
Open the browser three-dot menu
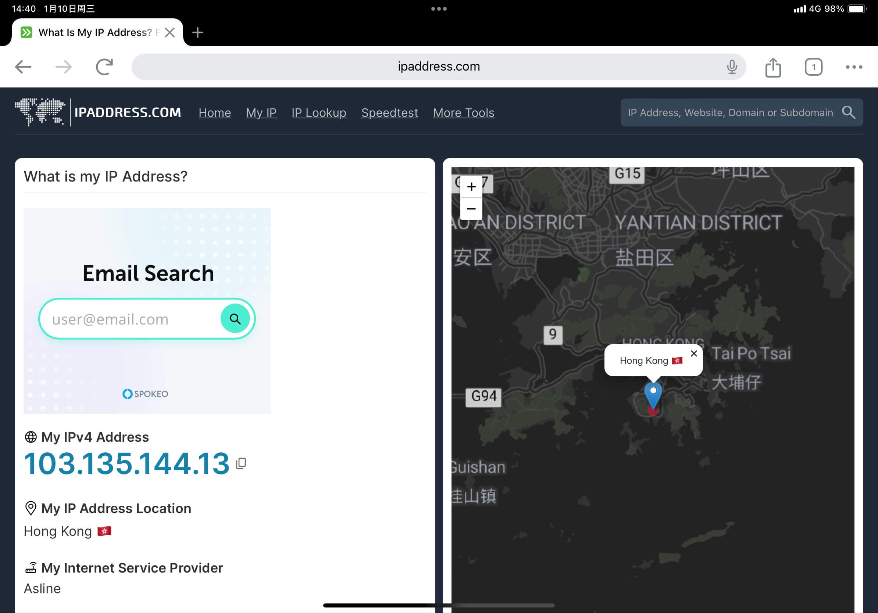853,67
